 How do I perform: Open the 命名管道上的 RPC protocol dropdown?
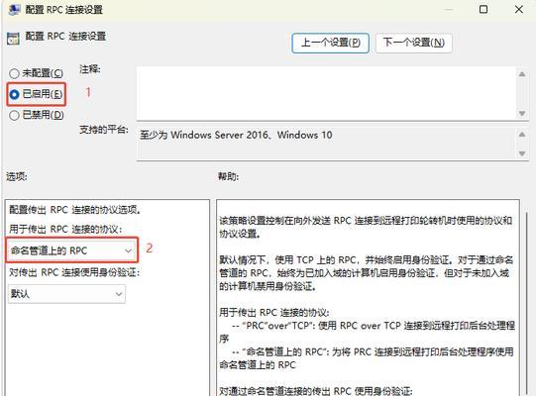coord(71,250)
